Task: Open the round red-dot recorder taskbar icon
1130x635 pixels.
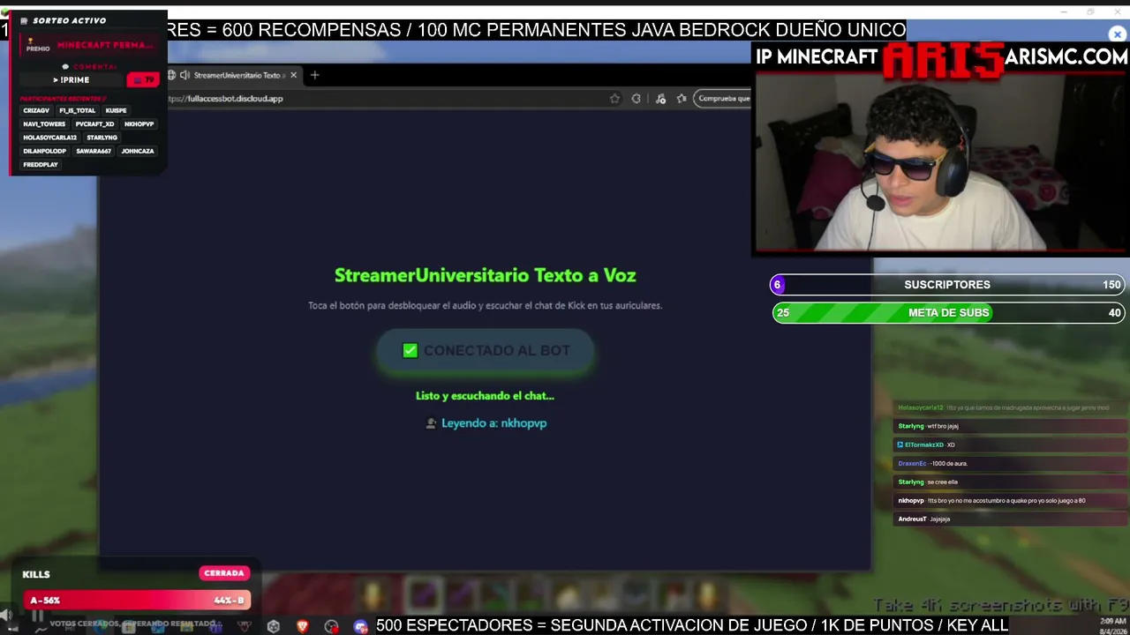Action: coord(331,626)
